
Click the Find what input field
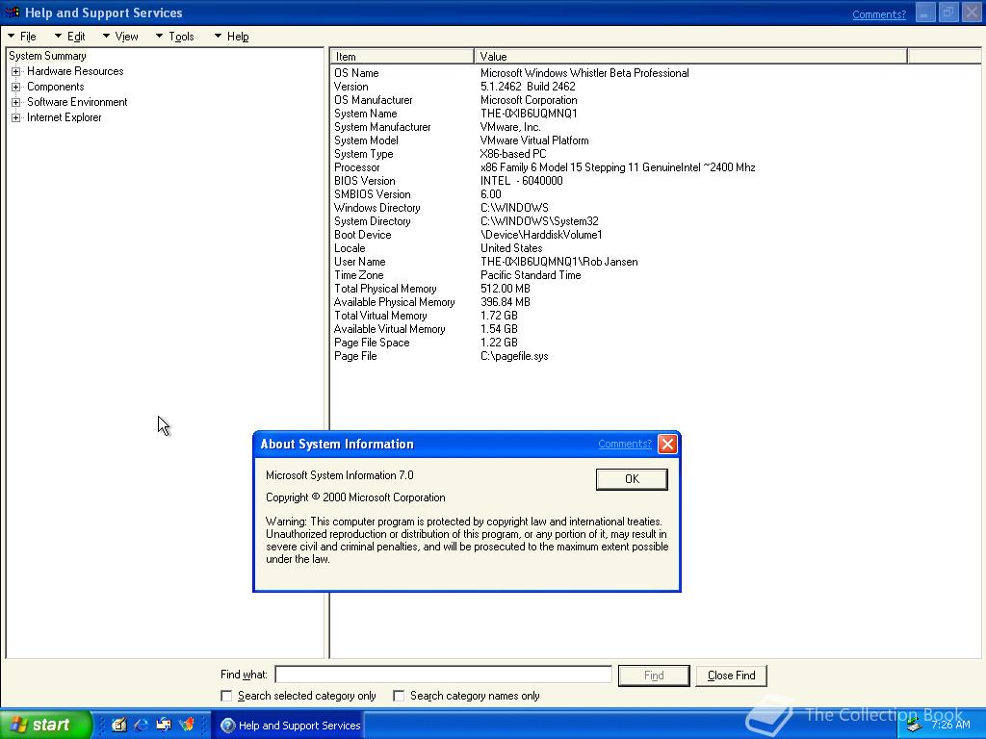[x=443, y=675]
